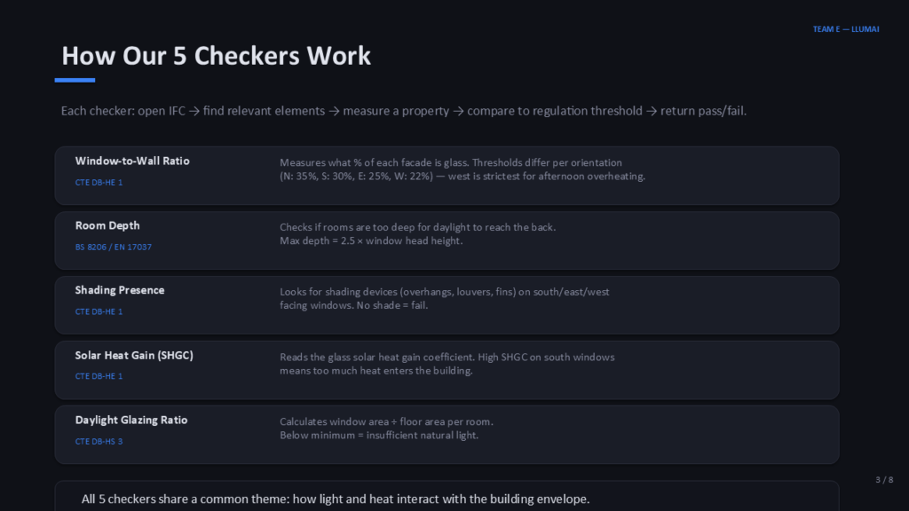The image size is (909, 511).
Task: Select the window area per floor area description
Action: click(x=386, y=428)
